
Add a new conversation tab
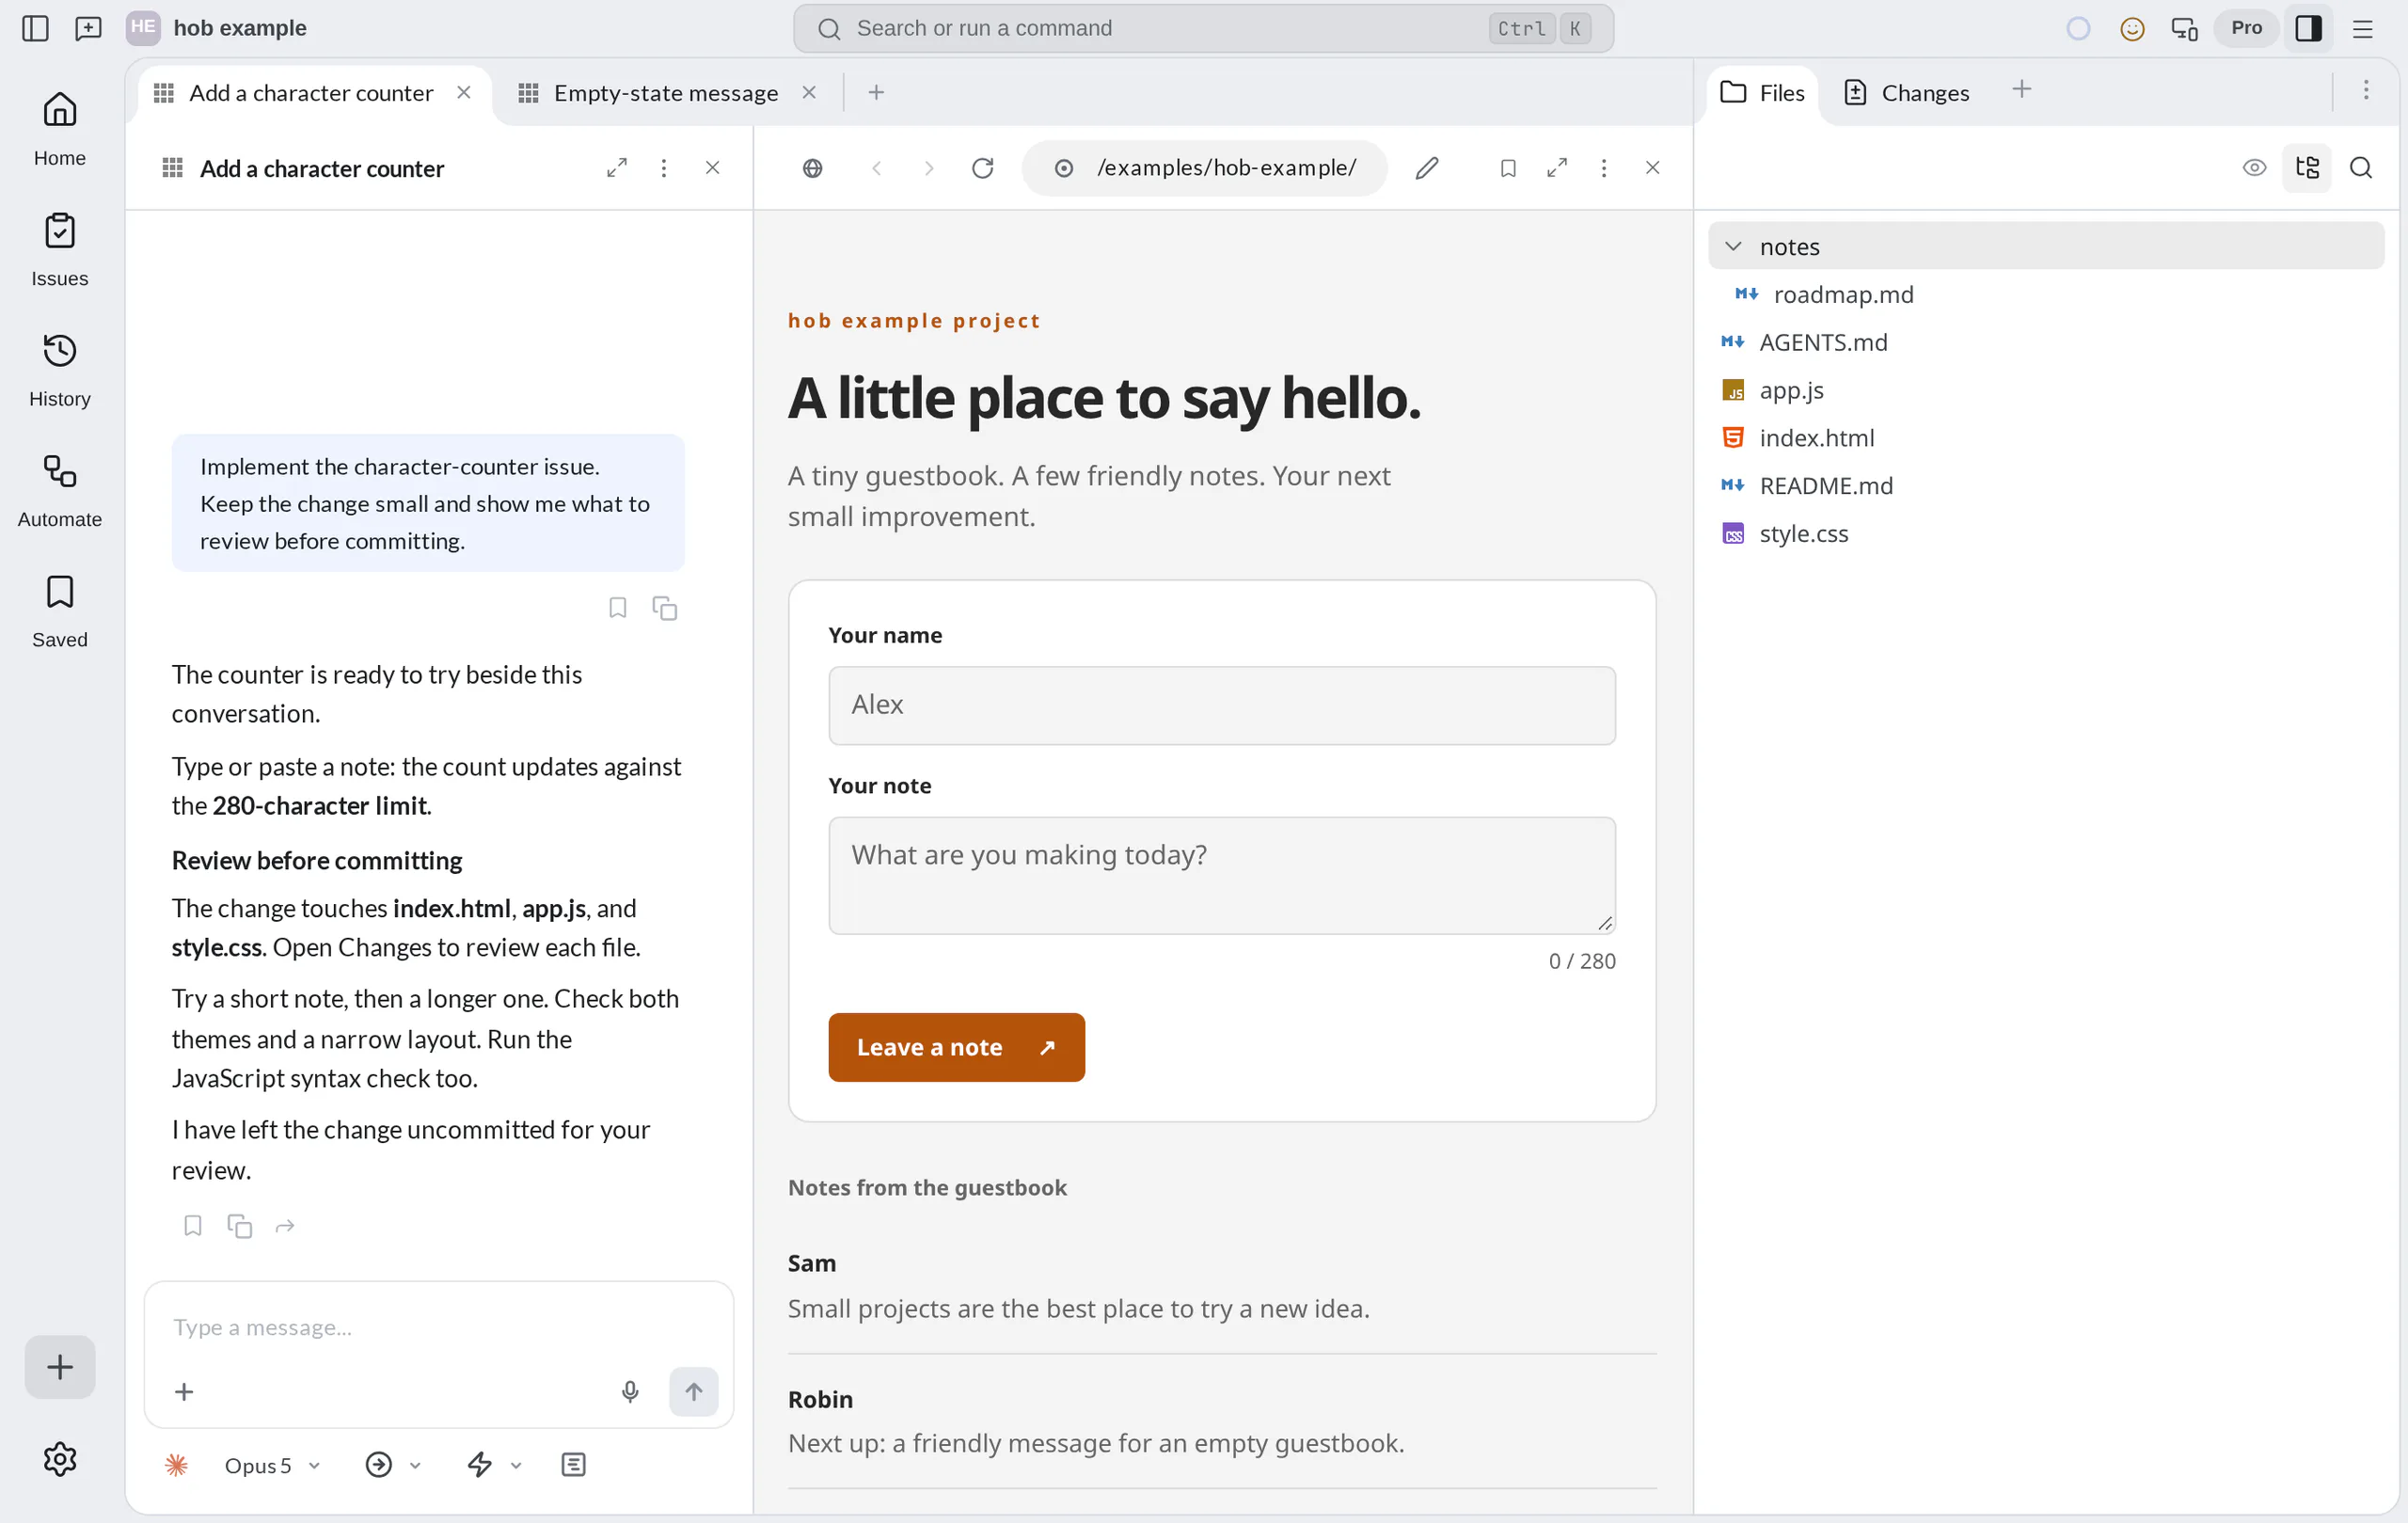point(876,92)
